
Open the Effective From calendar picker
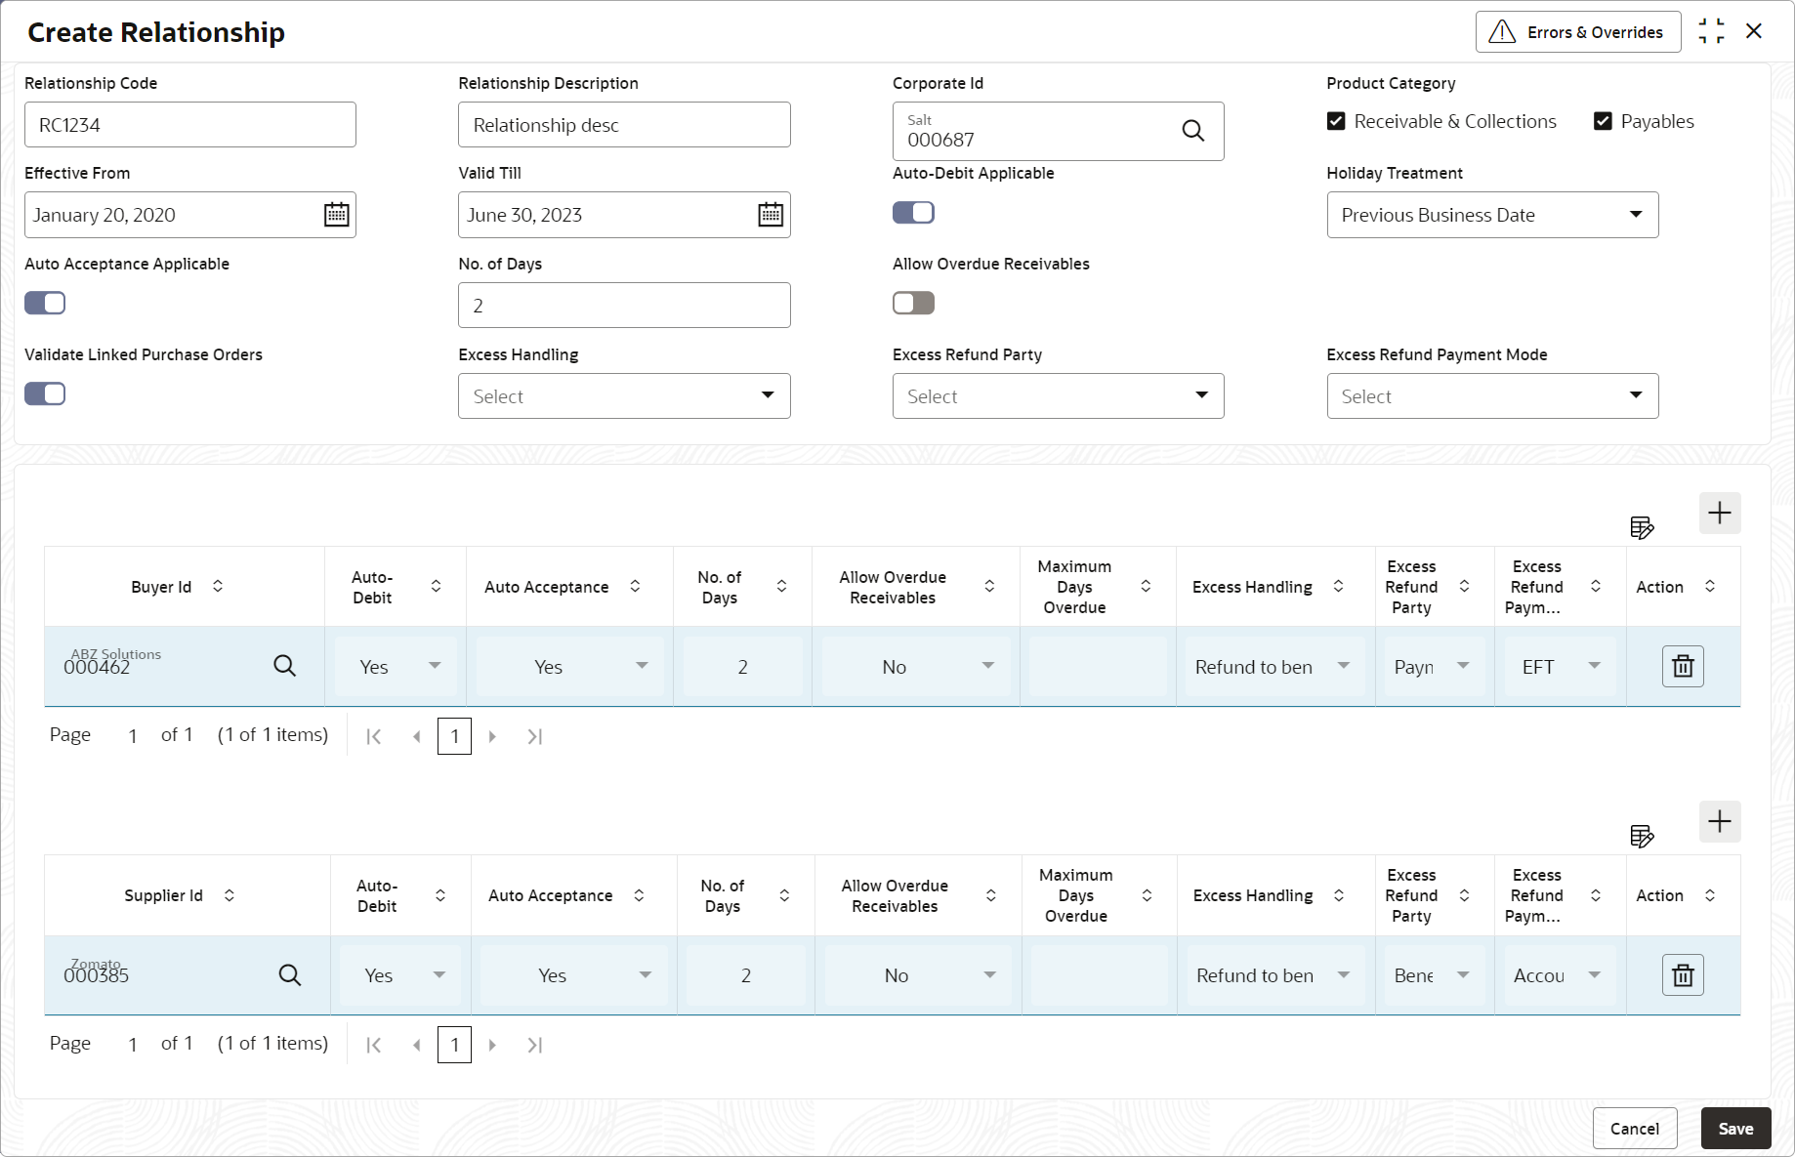(x=336, y=215)
